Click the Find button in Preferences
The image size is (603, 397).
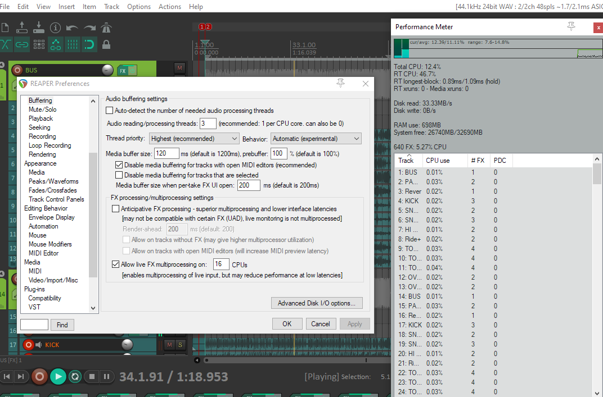click(x=62, y=325)
